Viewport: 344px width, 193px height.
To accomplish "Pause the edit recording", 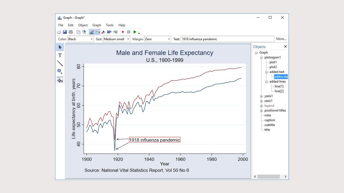I will tap(128, 32).
